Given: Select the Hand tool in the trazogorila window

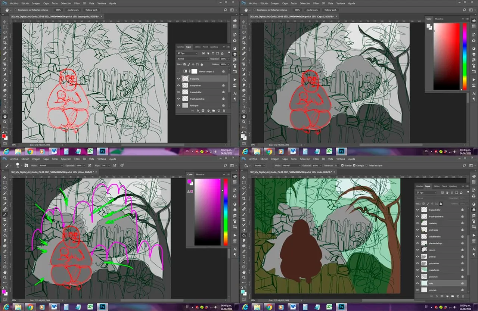Looking at the screenshot, I should [5, 116].
